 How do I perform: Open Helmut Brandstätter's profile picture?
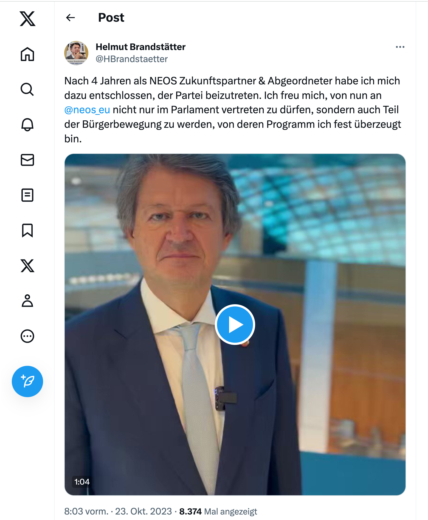[x=76, y=53]
